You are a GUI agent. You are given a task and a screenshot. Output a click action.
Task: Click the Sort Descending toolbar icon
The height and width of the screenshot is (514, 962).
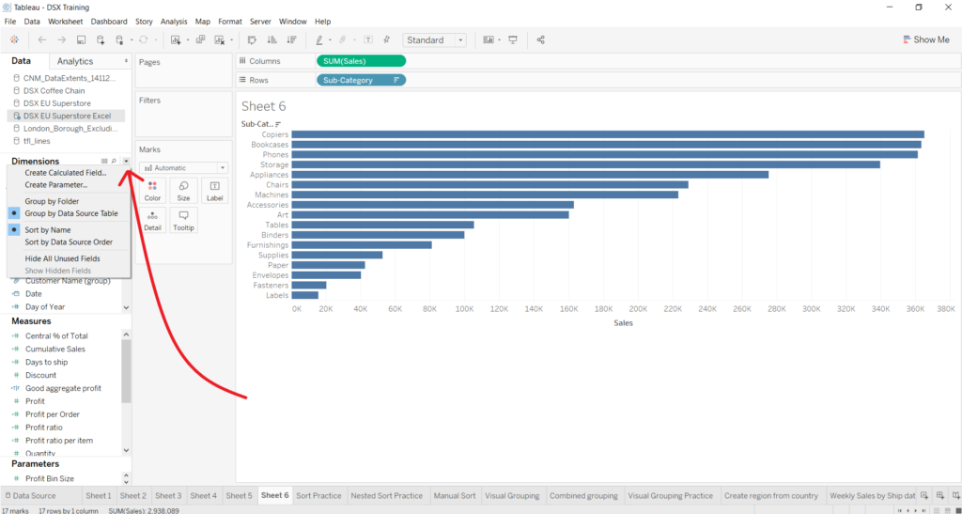(291, 40)
